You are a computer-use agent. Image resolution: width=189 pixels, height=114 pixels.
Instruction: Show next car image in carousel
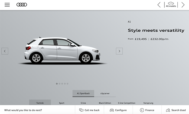[x=119, y=51]
